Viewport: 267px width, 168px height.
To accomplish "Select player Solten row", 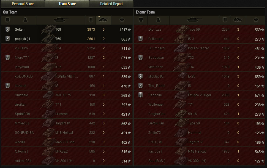I will [67, 29].
